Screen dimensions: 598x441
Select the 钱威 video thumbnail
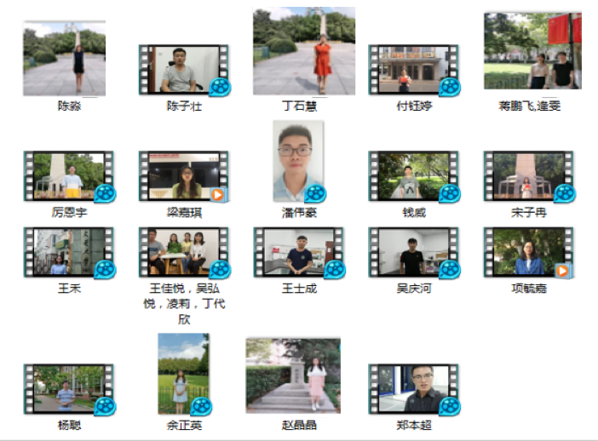click(411, 176)
